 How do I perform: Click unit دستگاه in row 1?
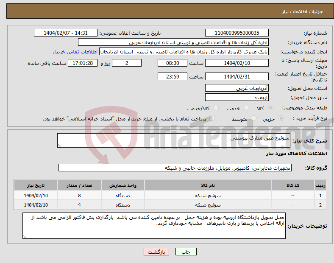[122, 196]
